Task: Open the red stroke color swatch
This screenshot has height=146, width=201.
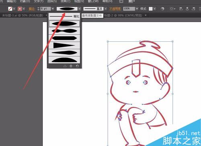Action: tap(20, 9)
